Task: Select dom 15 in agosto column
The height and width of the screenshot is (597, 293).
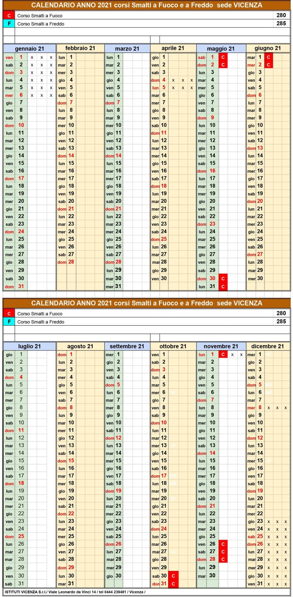Action: tap(66, 460)
